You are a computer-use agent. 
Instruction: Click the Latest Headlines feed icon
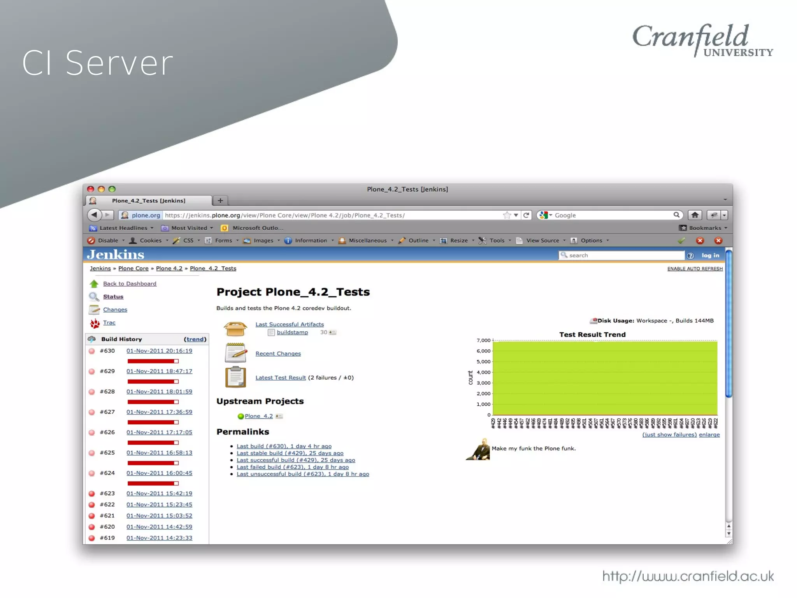click(93, 228)
